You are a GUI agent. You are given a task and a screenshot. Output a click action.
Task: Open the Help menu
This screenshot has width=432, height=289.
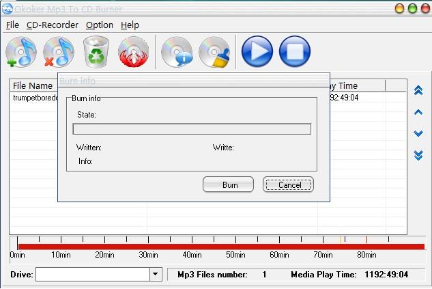pos(130,25)
